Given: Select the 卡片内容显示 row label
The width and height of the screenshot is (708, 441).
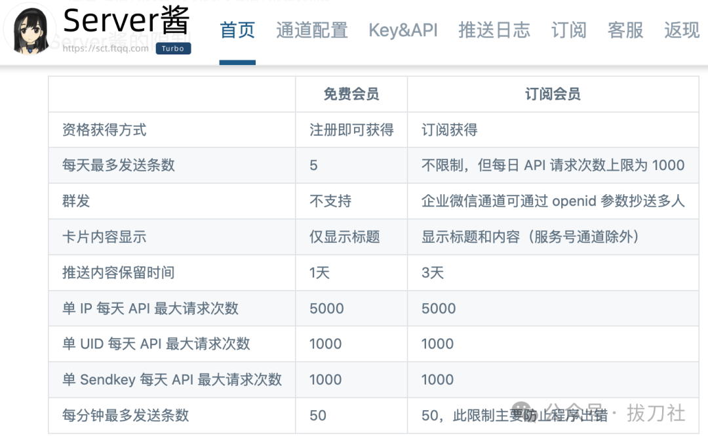Looking at the screenshot, I should [104, 237].
